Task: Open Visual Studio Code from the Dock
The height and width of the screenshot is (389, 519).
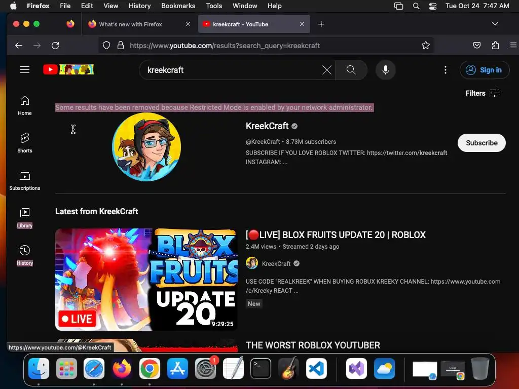Action: (x=316, y=368)
